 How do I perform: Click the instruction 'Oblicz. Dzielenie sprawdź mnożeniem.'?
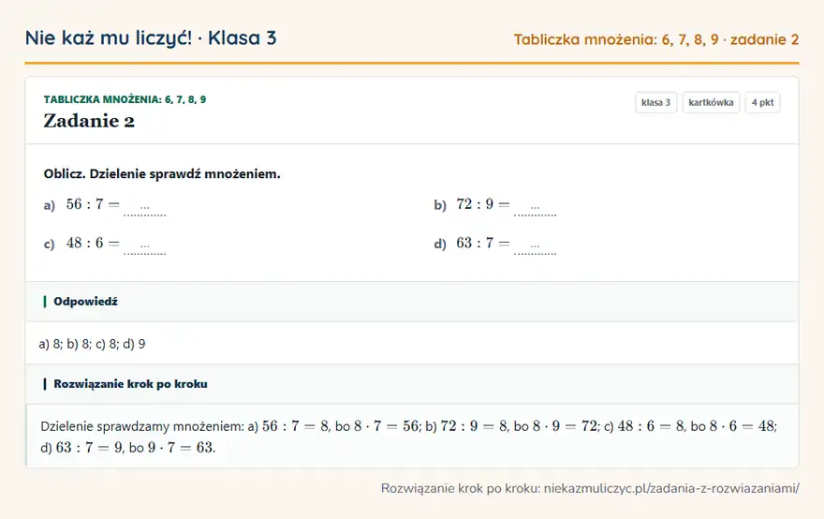tap(162, 174)
